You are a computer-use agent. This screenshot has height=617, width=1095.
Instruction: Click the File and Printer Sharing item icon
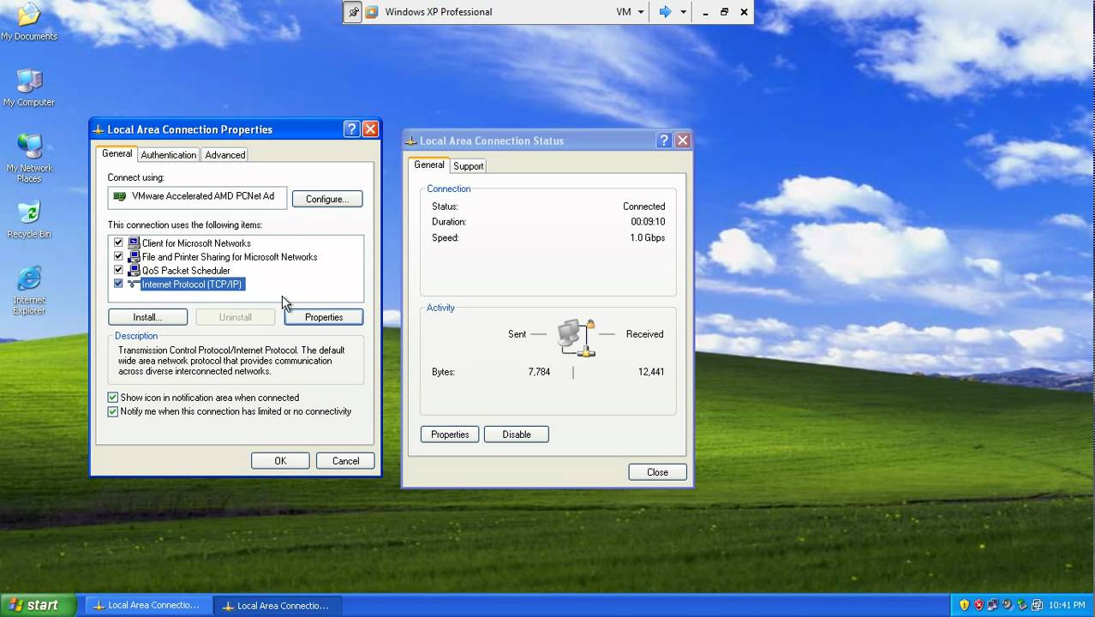pos(134,256)
